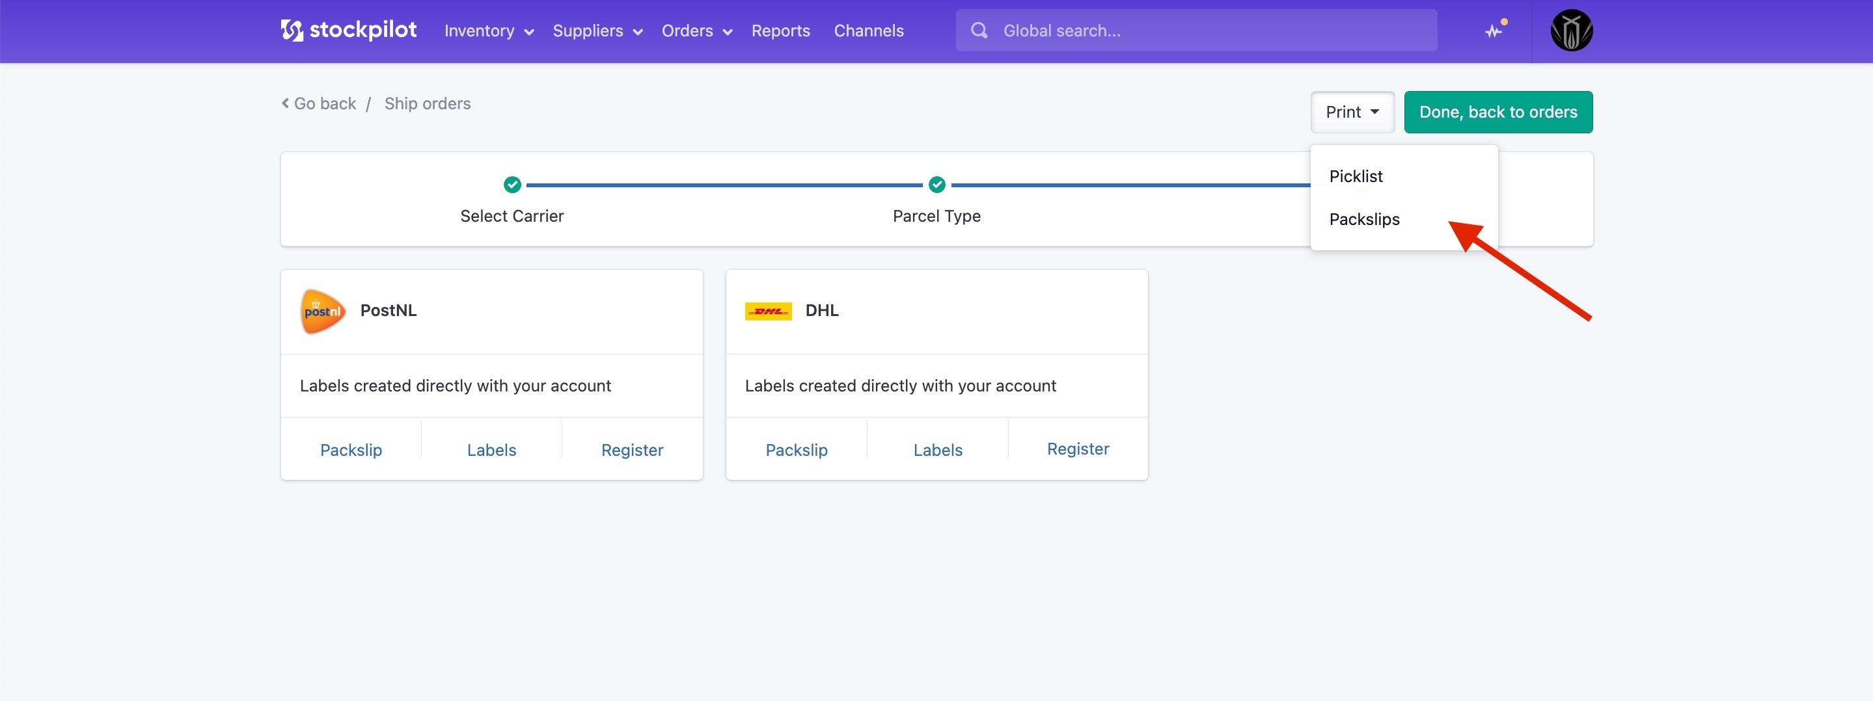This screenshot has height=701, width=1873.
Task: Click the Select Carrier step label
Action: (512, 216)
